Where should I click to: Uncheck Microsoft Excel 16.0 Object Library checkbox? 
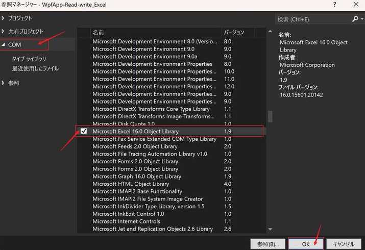84,131
